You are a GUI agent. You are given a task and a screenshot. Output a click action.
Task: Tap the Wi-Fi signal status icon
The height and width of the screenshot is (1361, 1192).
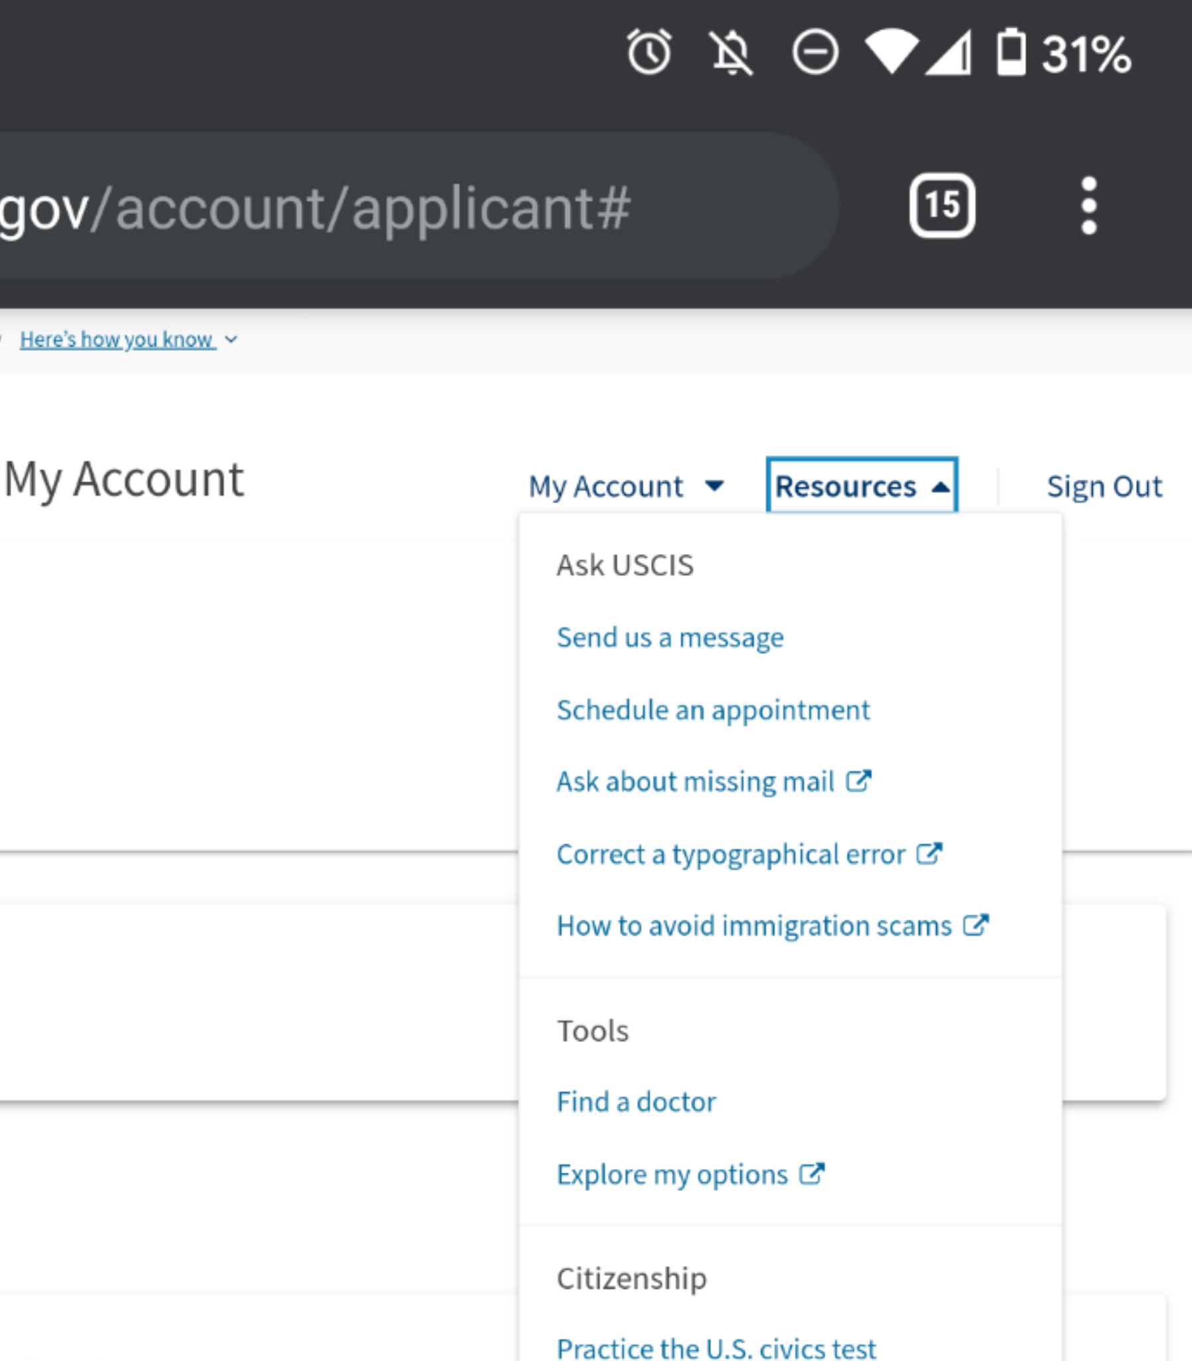(891, 52)
